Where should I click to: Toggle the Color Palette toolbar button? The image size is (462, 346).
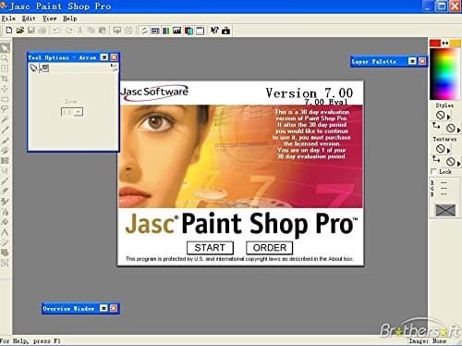pyautogui.click(x=166, y=31)
